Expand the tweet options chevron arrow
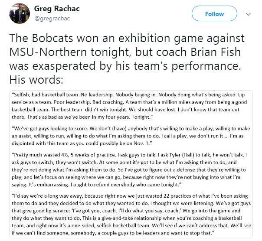The image size is (262, 241). pyautogui.click(x=248, y=14)
